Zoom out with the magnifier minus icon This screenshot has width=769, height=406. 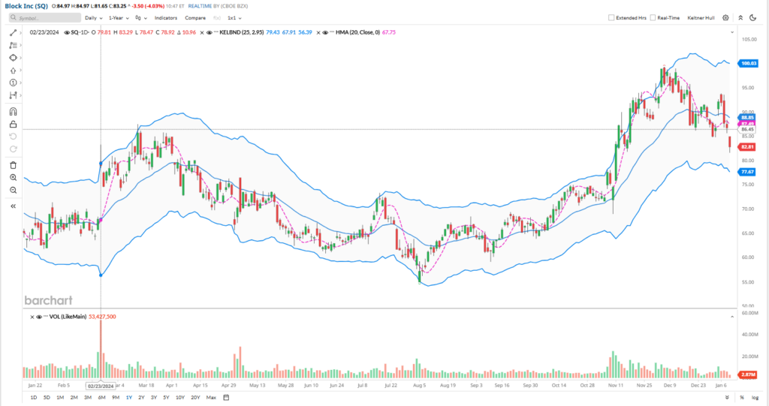pyautogui.click(x=14, y=191)
